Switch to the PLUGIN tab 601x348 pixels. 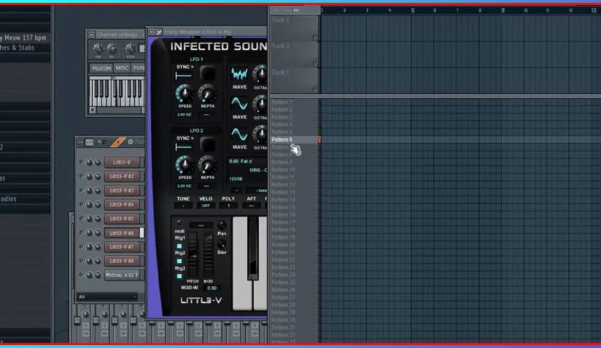[x=101, y=68]
